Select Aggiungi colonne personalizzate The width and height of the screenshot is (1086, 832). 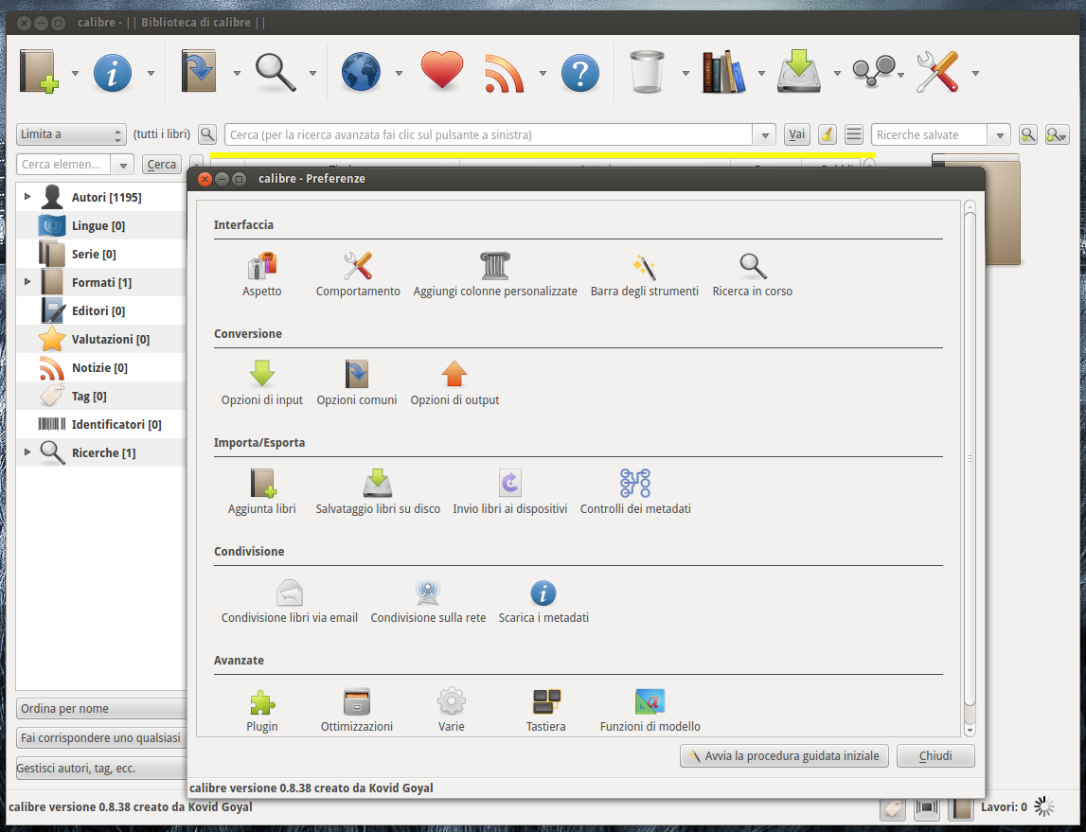(495, 274)
